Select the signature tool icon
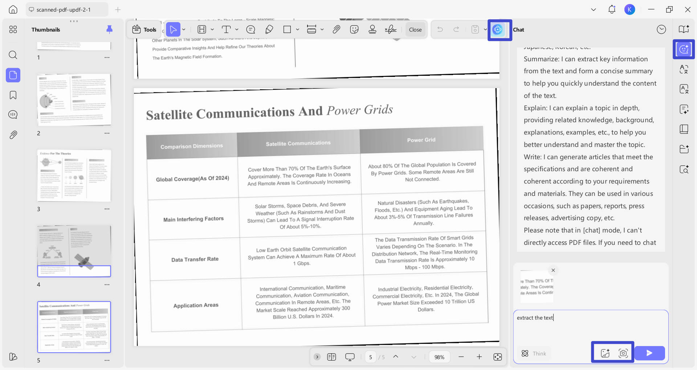Viewport: 697px width, 370px height. coord(391,29)
